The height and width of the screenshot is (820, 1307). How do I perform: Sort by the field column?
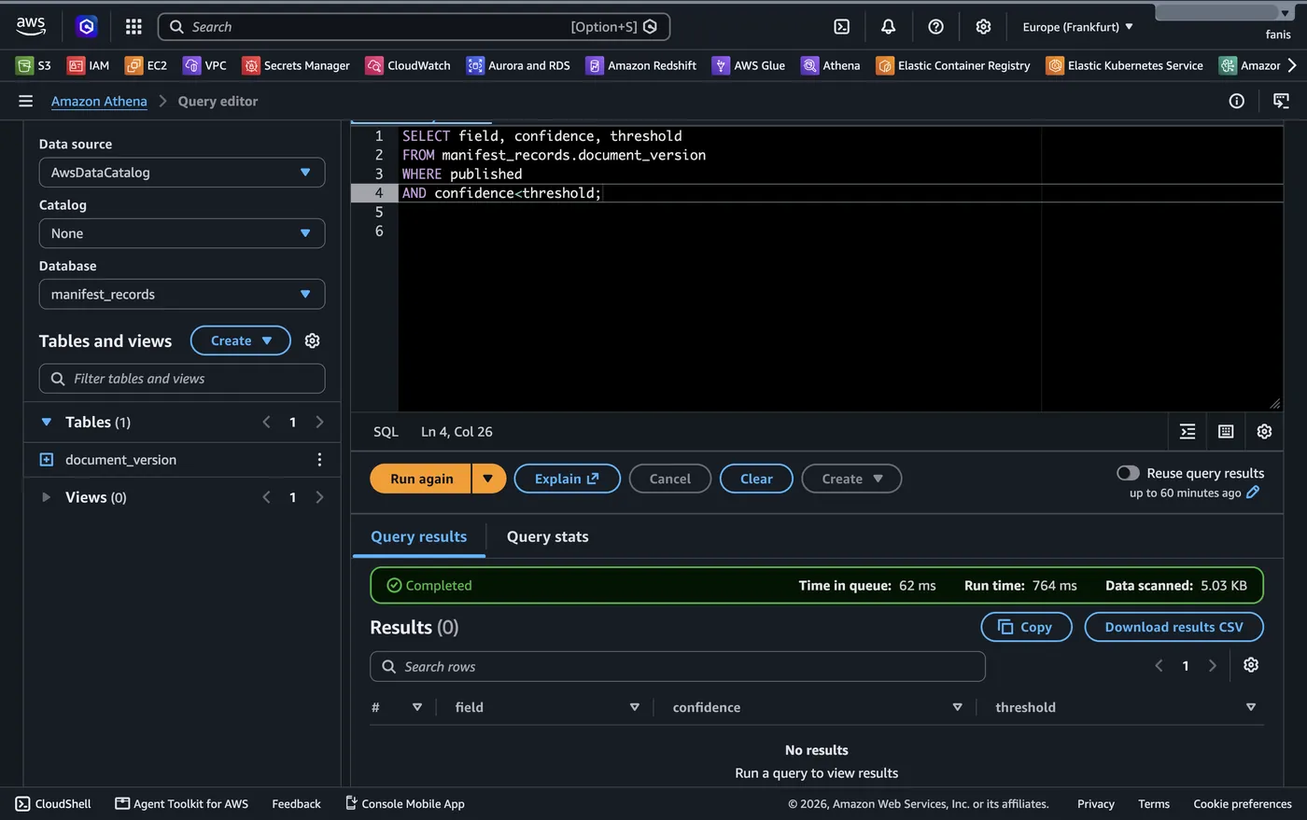pyautogui.click(x=634, y=707)
